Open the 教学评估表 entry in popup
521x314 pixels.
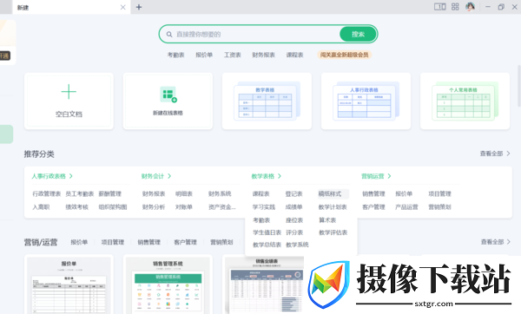click(x=333, y=232)
